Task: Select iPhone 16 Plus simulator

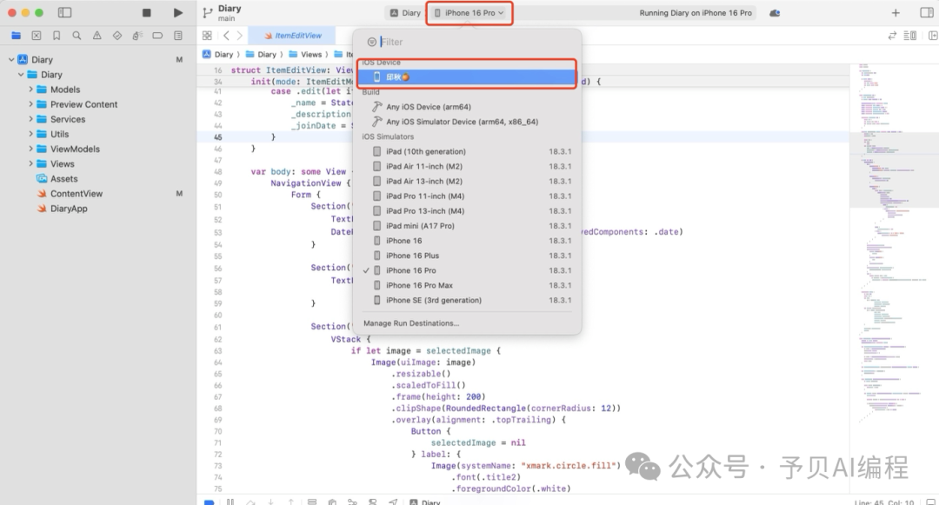Action: pos(467,256)
